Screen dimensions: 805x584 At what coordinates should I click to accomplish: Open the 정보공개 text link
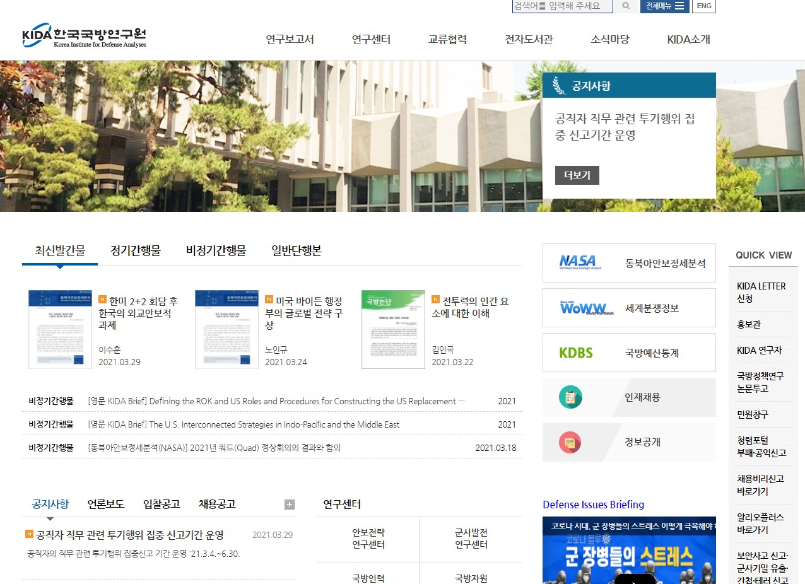coord(643,442)
